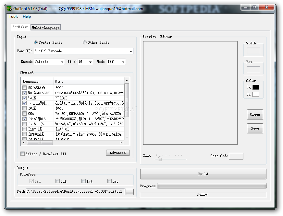Switch to the Multi-Language tab
The width and height of the screenshot is (283, 216).
(x=45, y=28)
